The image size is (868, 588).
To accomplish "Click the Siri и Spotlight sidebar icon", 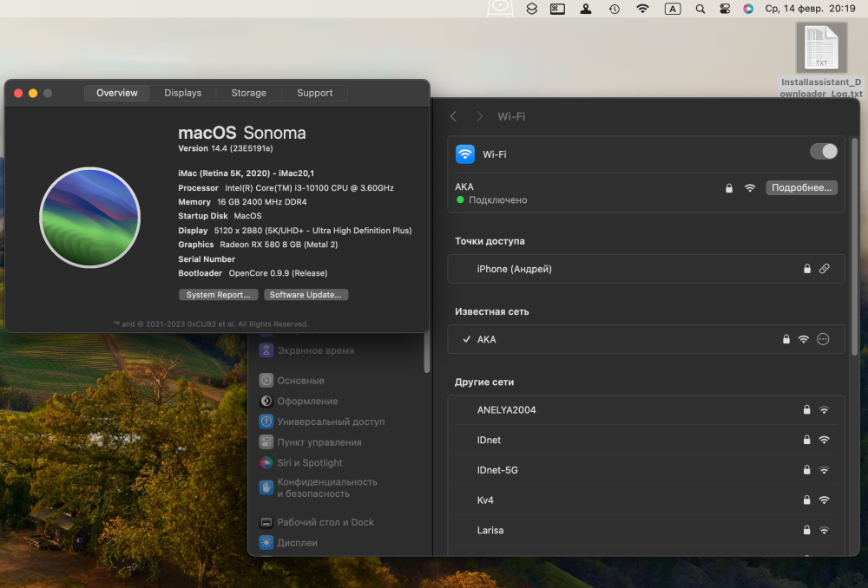I will click(266, 462).
